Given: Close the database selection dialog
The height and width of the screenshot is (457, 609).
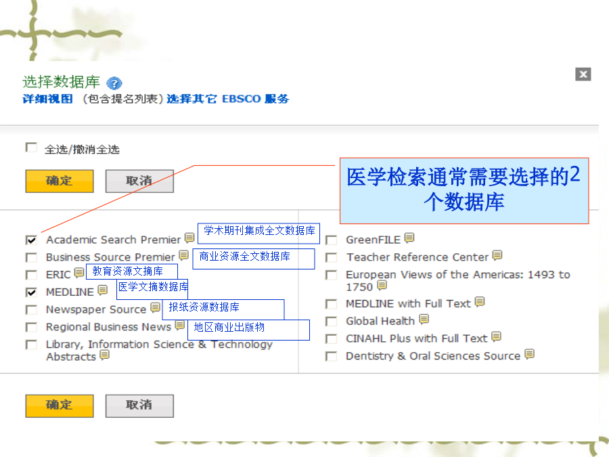Looking at the screenshot, I should point(583,74).
